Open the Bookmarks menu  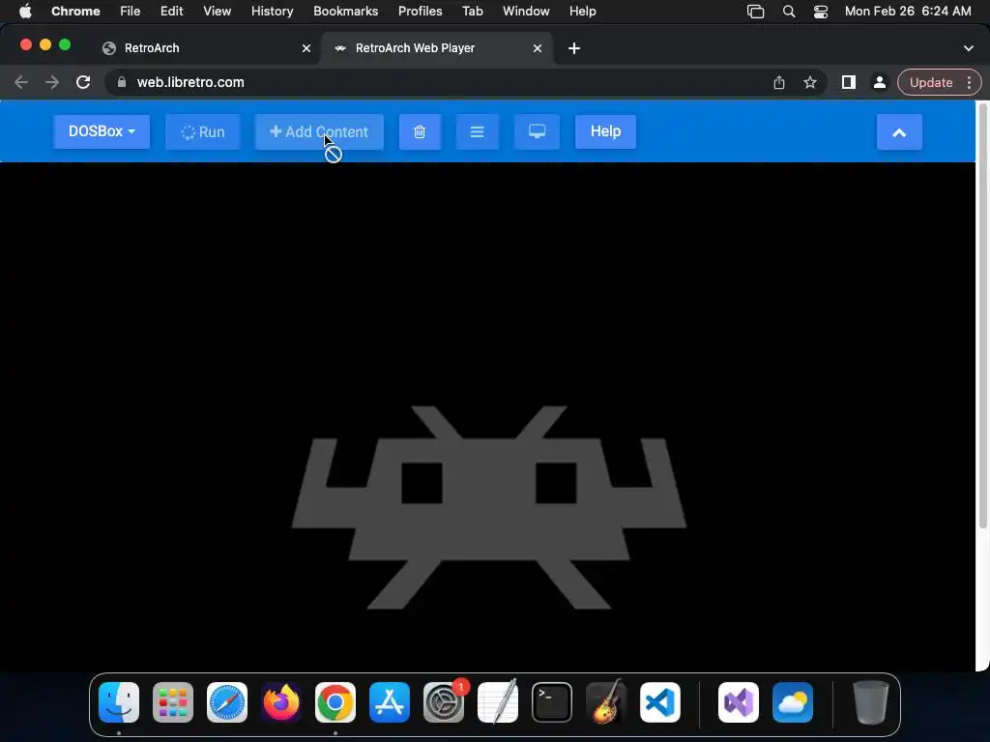345,11
